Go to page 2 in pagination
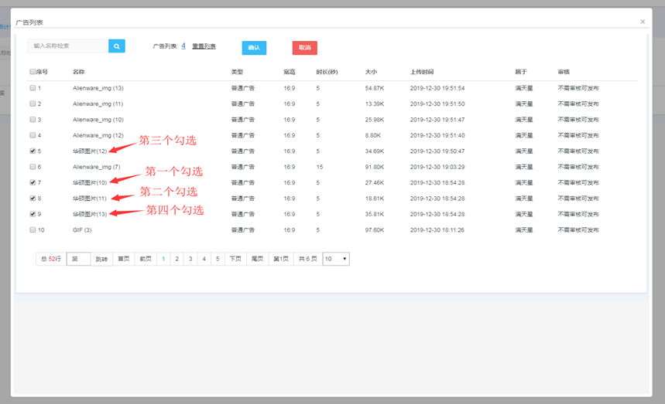 pyautogui.click(x=177, y=260)
